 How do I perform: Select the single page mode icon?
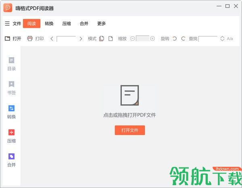[111, 39]
